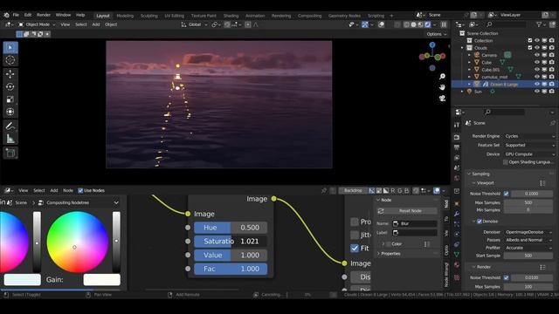
Task: Exclude Clouds collection via its checkbox
Action: tap(530, 48)
